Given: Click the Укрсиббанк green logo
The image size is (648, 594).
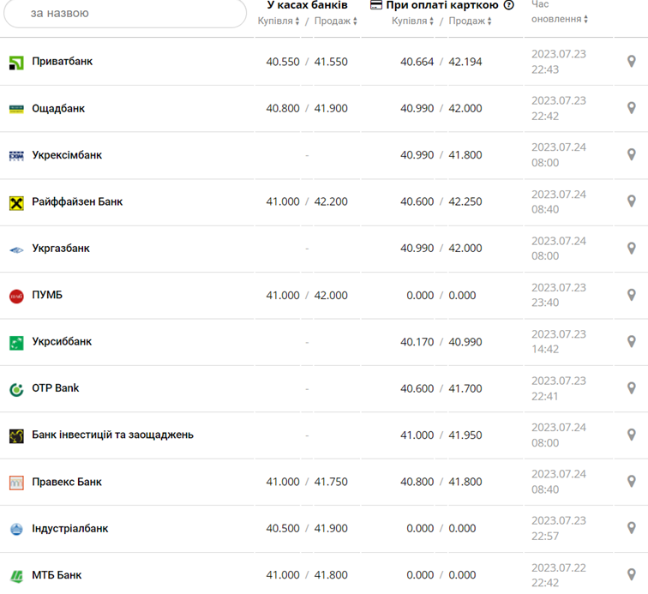Looking at the screenshot, I should point(16,342).
